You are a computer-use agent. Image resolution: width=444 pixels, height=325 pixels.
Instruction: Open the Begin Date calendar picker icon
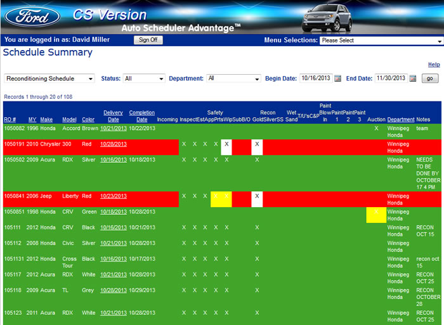pyautogui.click(x=337, y=79)
